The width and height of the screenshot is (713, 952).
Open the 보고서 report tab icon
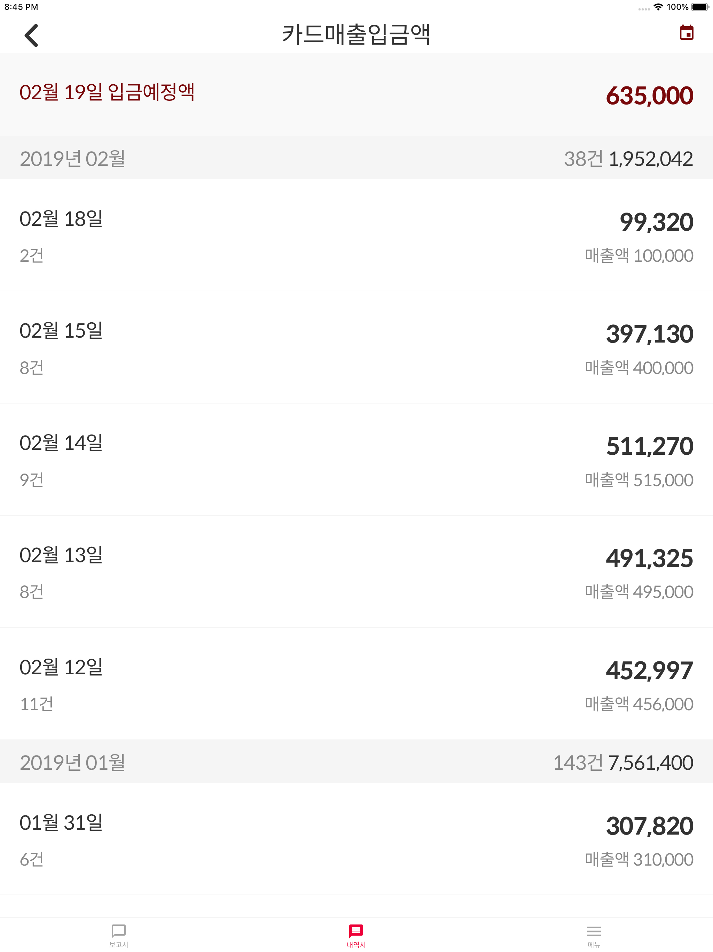tap(118, 935)
